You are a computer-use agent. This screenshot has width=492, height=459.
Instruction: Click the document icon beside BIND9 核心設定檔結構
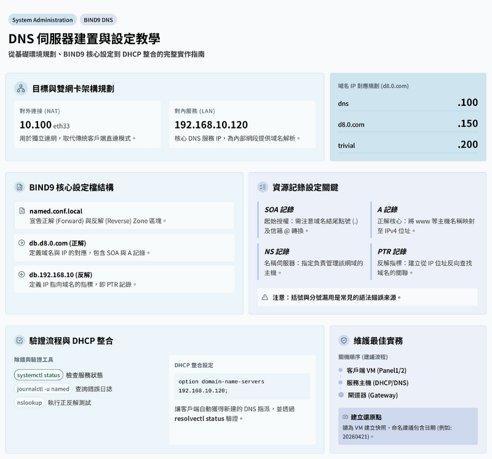point(20,187)
